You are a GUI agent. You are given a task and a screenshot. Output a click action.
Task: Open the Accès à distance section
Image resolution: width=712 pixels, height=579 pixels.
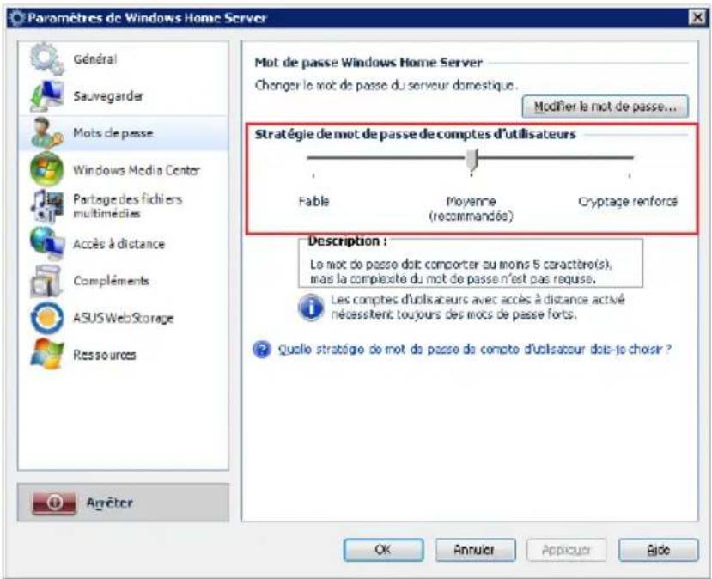123,244
